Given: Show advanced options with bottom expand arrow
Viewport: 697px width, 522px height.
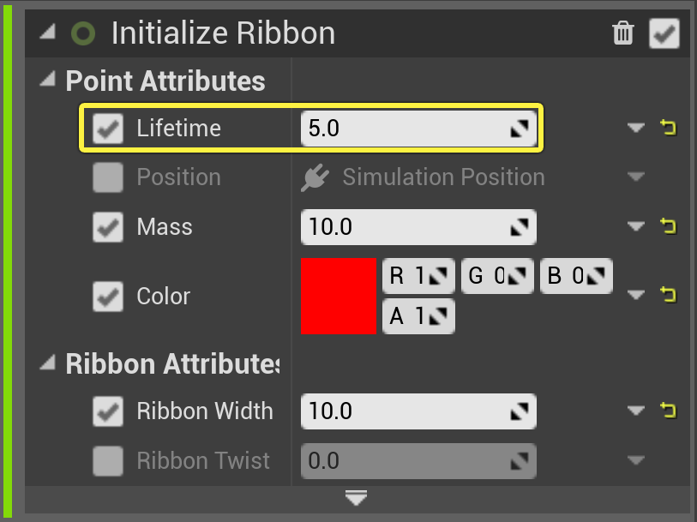Looking at the screenshot, I should pyautogui.click(x=356, y=497).
